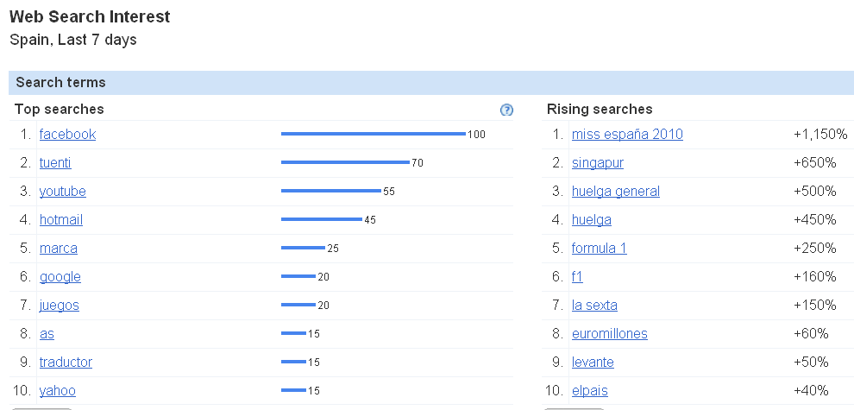Open the facebook search term link
This screenshot has width=854, height=410.
[x=67, y=135]
